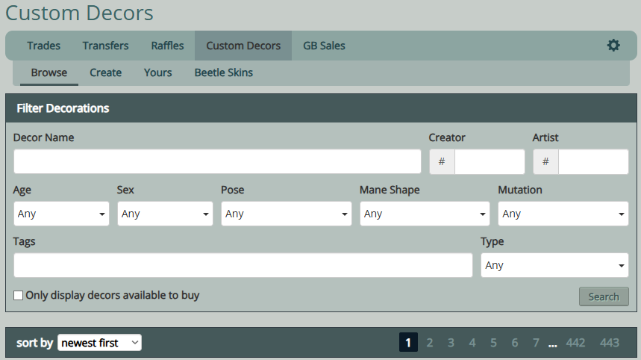
Task: Jump to page 442
Action: pos(575,342)
